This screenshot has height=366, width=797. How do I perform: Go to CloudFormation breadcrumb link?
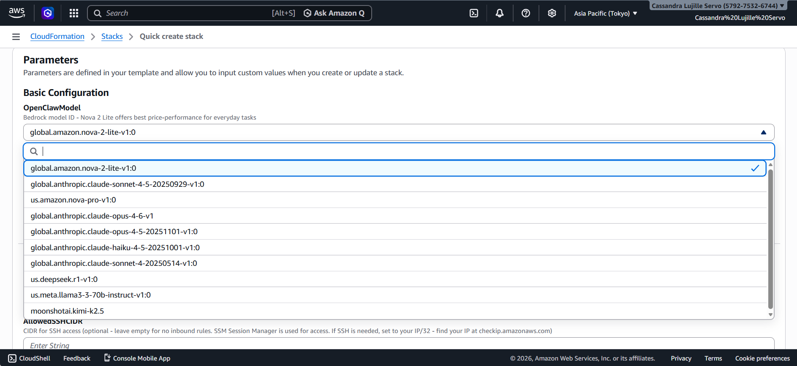[57, 36]
